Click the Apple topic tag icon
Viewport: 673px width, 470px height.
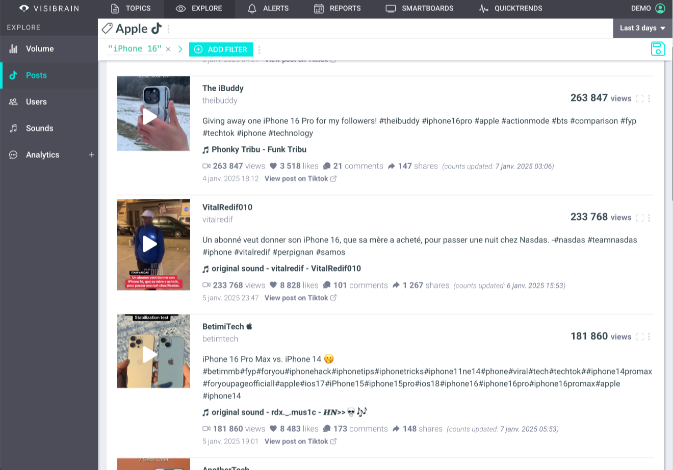point(107,29)
